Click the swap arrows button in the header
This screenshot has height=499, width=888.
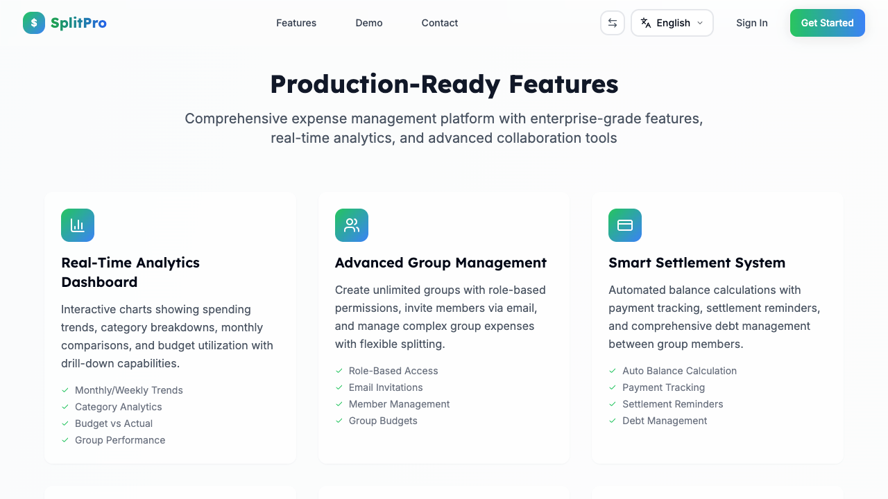pyautogui.click(x=612, y=23)
